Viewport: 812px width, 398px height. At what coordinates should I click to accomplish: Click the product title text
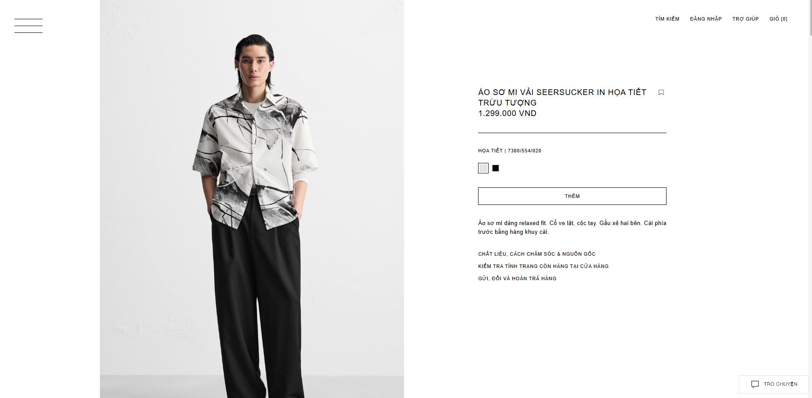pyautogui.click(x=562, y=97)
